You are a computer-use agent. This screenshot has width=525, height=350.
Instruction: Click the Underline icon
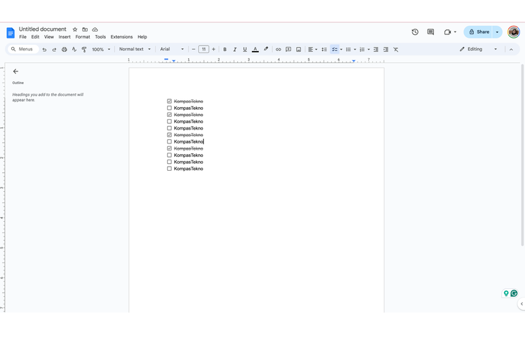point(245,50)
